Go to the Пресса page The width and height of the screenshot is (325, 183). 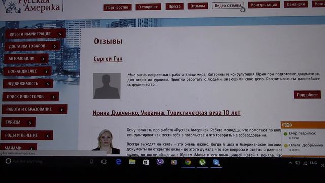coord(174,6)
